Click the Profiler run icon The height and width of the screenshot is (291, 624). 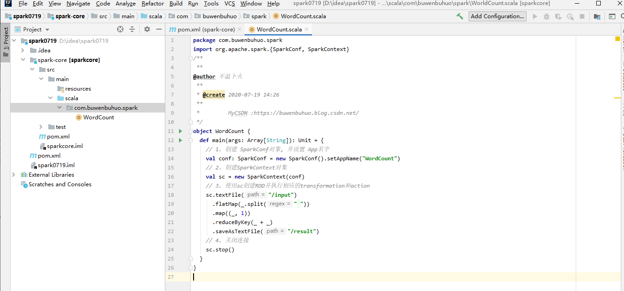(x=570, y=16)
